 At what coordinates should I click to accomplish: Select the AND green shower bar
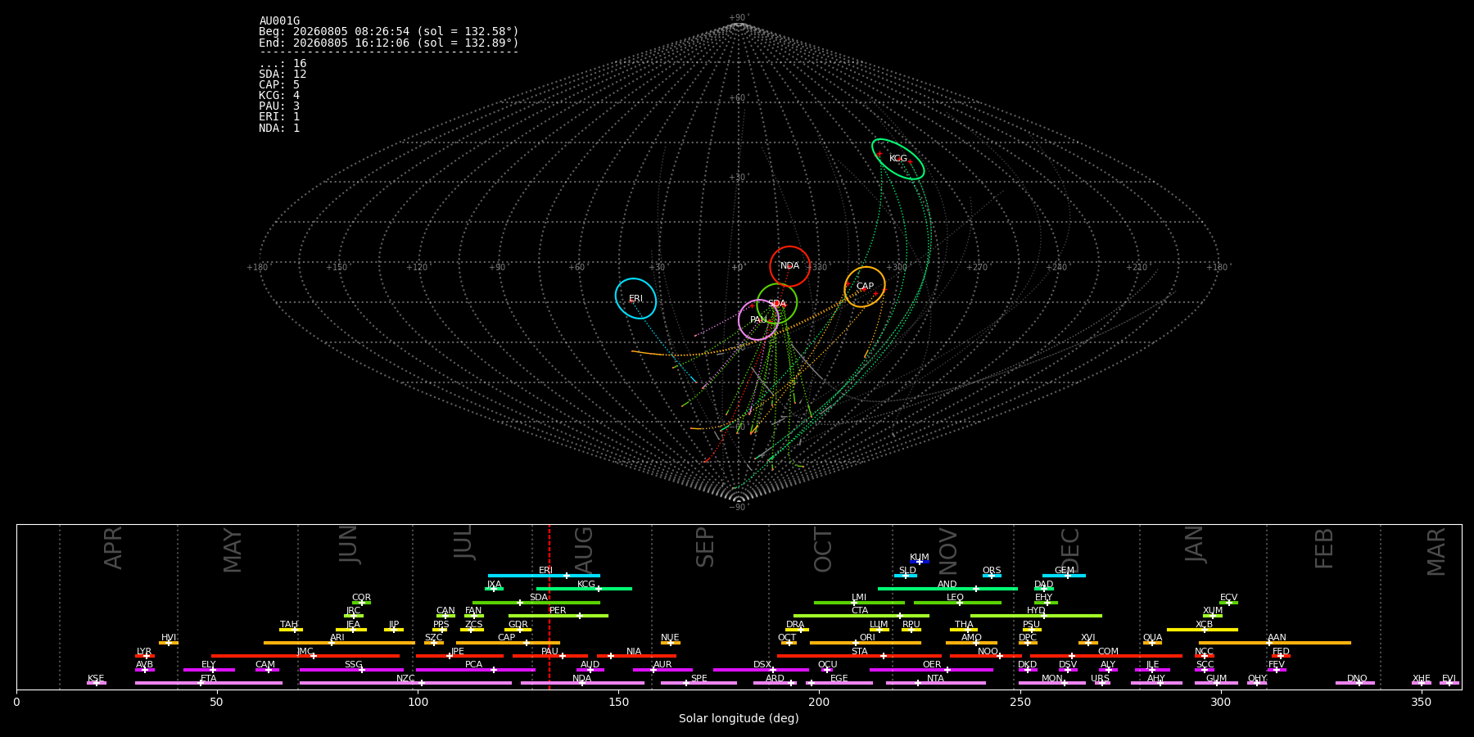[947, 589]
